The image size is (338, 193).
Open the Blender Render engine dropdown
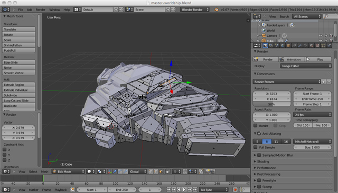[195, 9]
